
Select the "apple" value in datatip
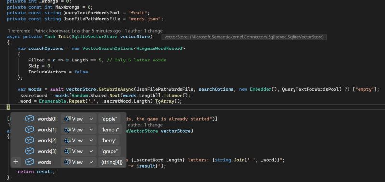109,119
